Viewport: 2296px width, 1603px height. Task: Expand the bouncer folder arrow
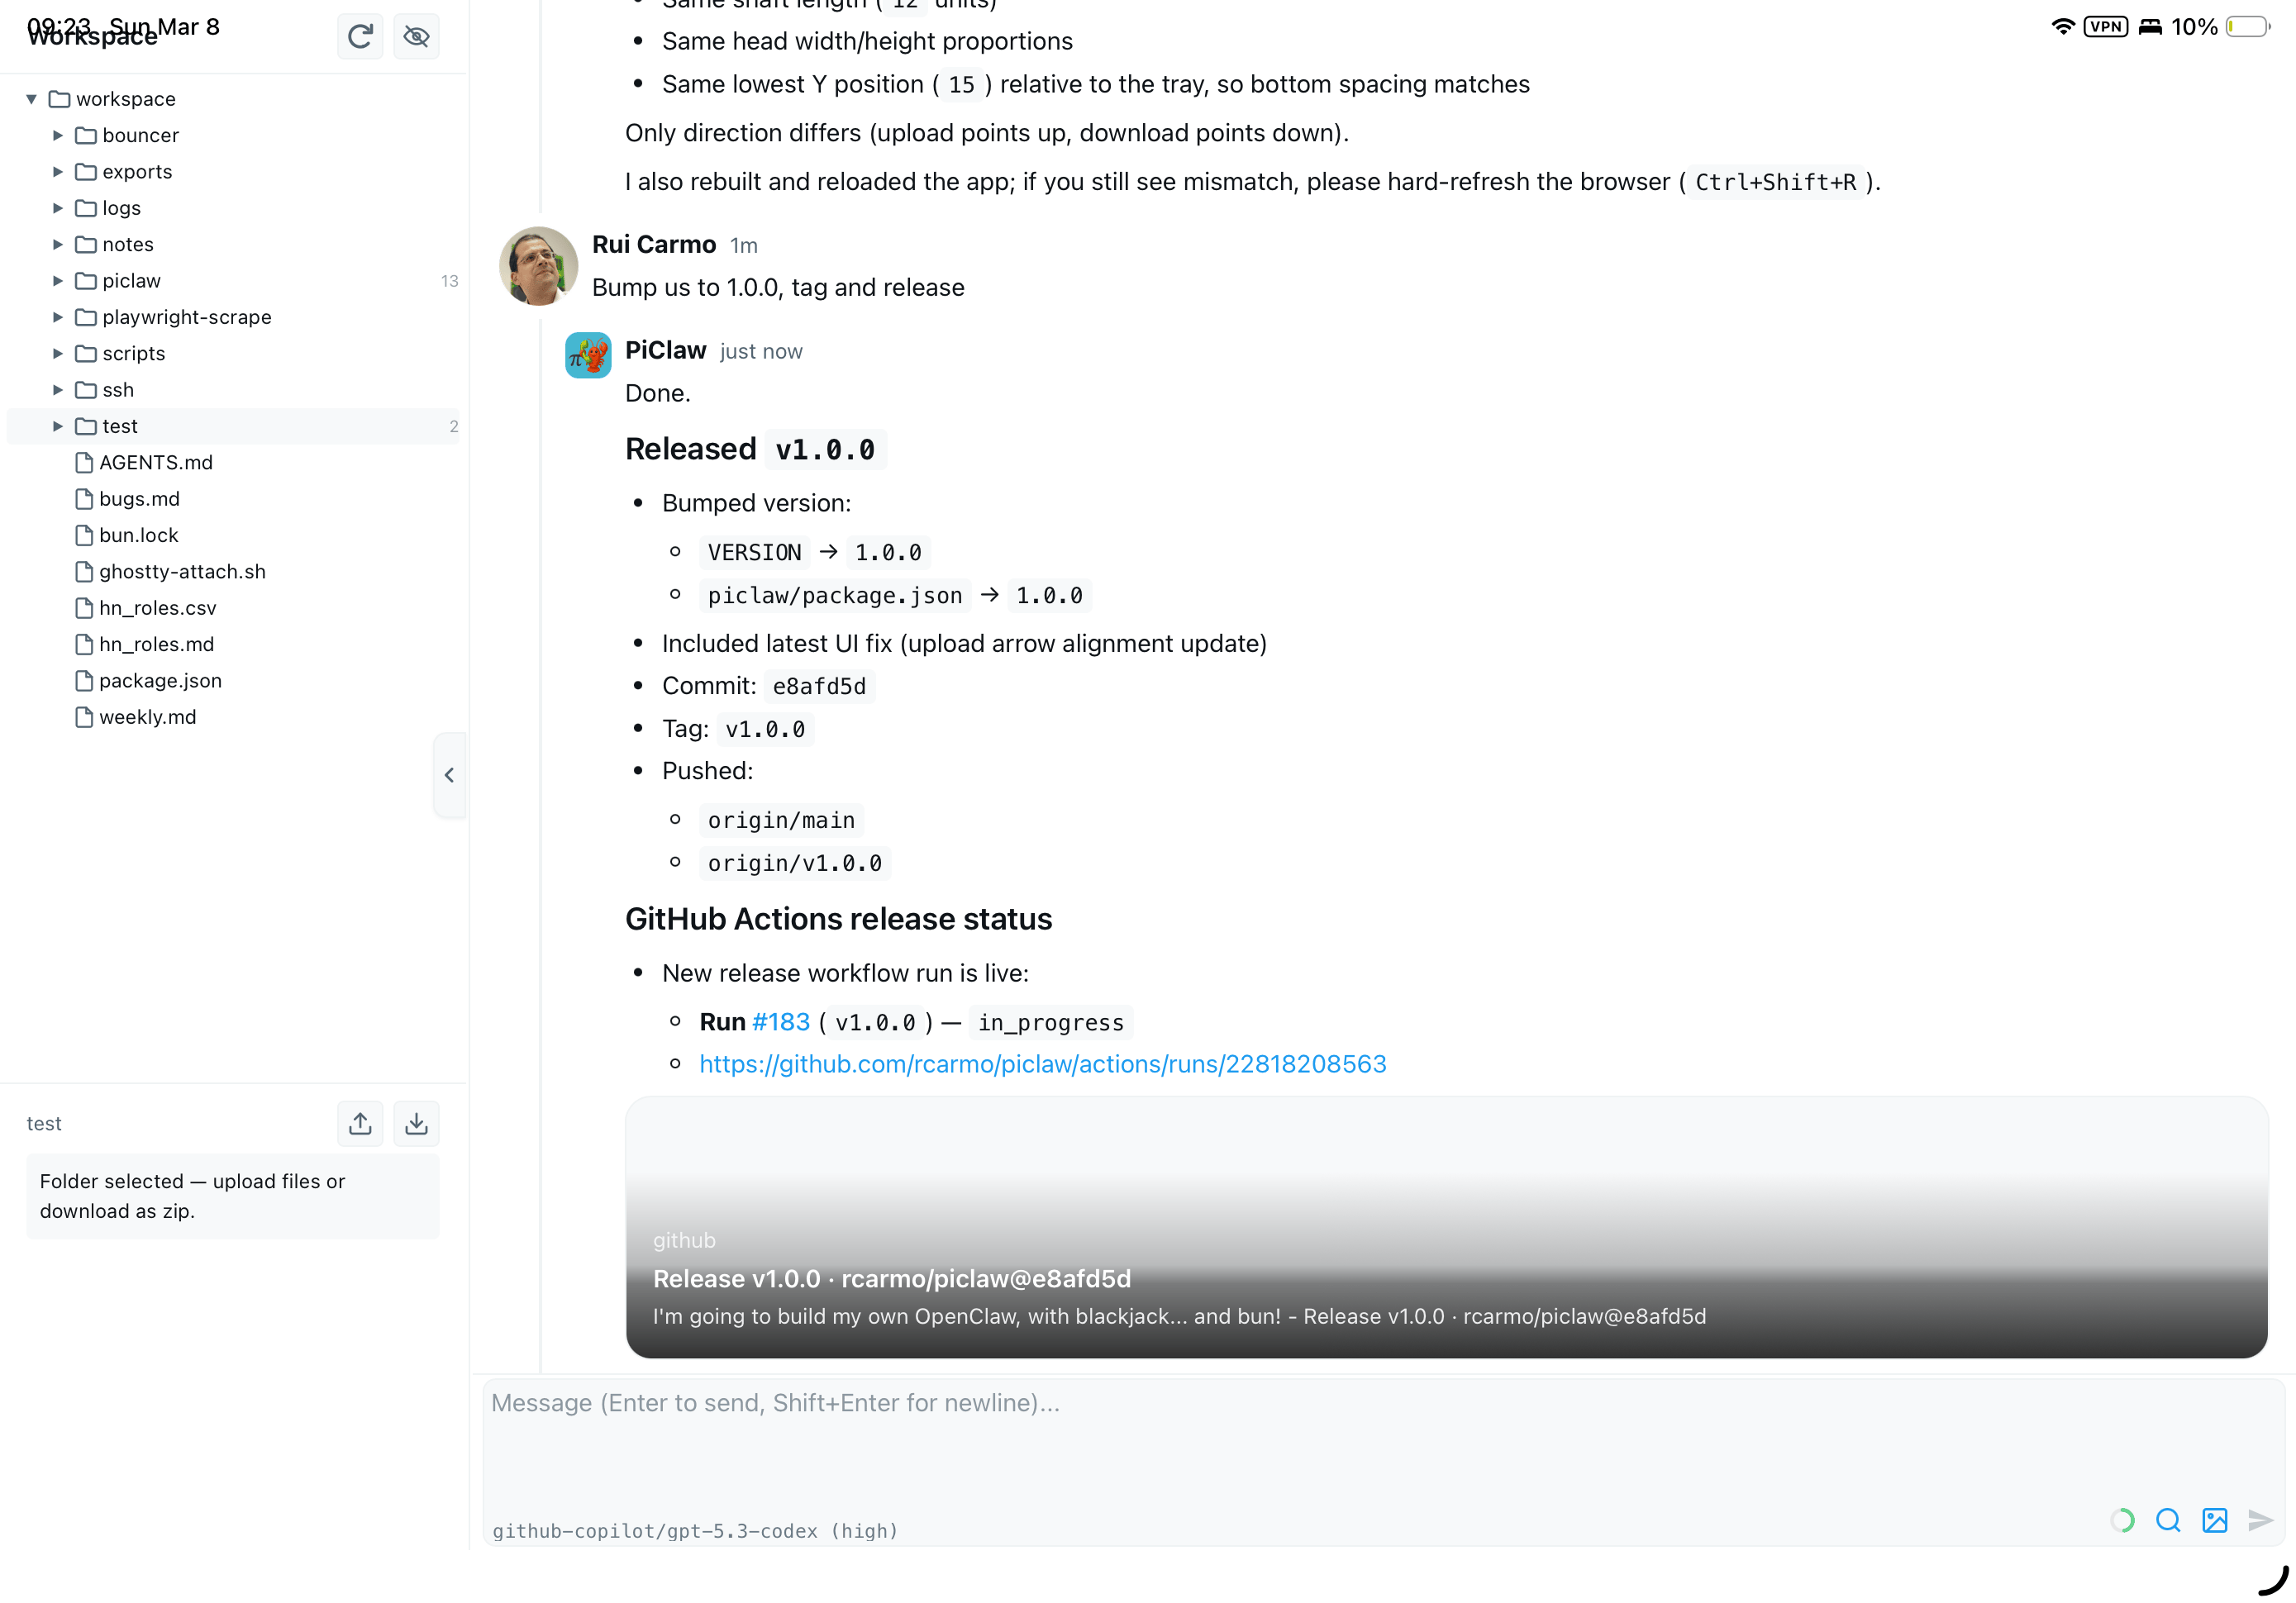(x=58, y=135)
